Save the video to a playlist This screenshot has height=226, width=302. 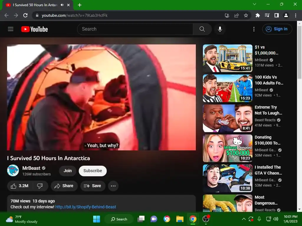93,186
